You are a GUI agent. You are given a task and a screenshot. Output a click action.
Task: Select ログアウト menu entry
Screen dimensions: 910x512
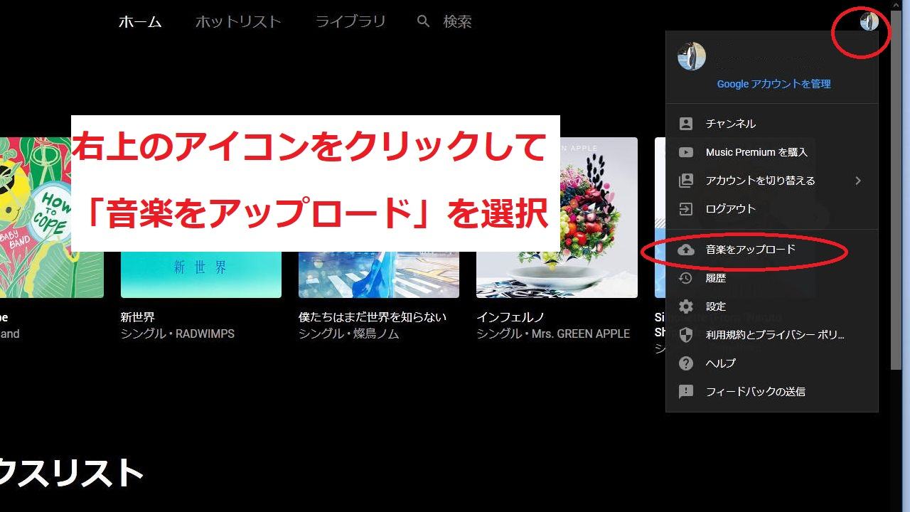coord(771,209)
